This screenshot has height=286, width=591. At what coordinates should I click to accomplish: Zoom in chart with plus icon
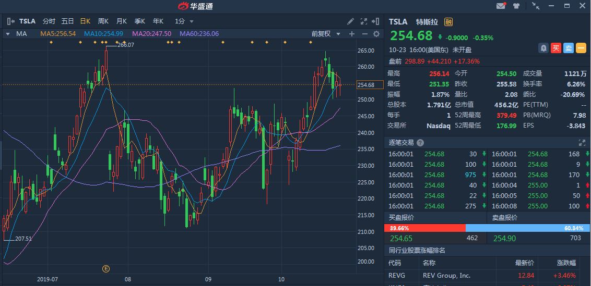[x=352, y=34]
